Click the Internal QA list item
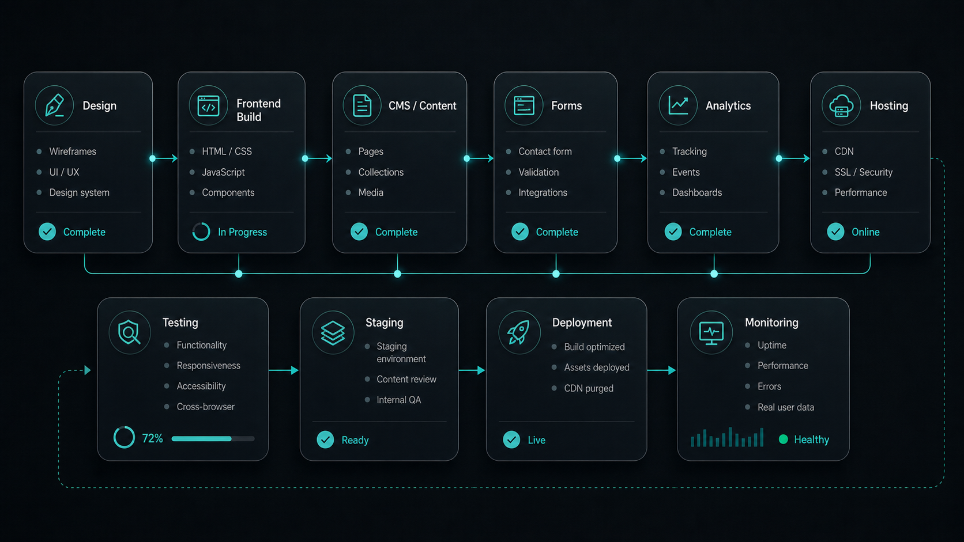Image resolution: width=964 pixels, height=542 pixels. [398, 400]
